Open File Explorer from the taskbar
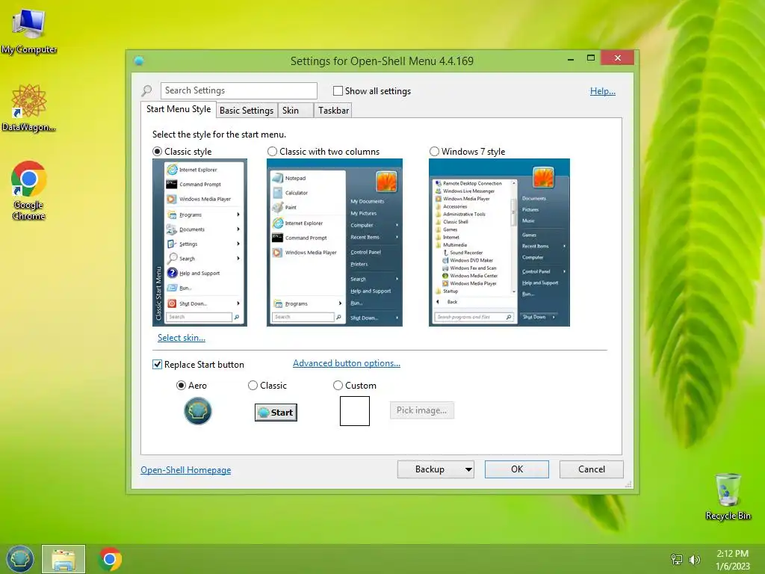765x574 pixels. coord(64,559)
